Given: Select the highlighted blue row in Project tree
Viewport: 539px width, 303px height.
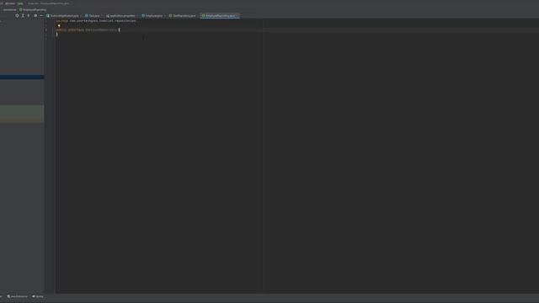Looking at the screenshot, I should [x=22, y=77].
